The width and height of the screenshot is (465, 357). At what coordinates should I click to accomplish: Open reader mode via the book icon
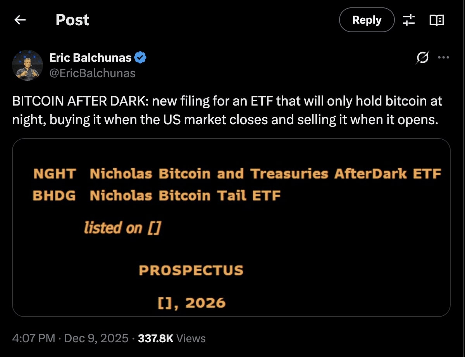tap(436, 20)
